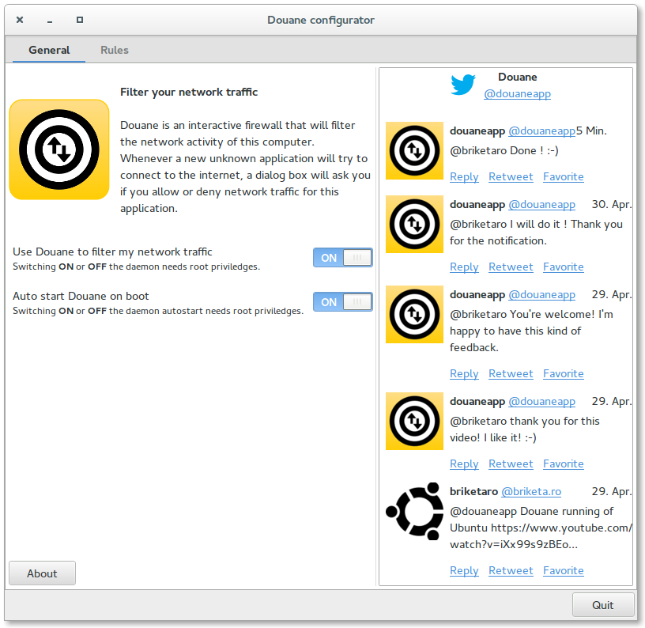Viewport: 645px width, 628px height.
Task: Open the Rules tab
Action: click(x=115, y=50)
